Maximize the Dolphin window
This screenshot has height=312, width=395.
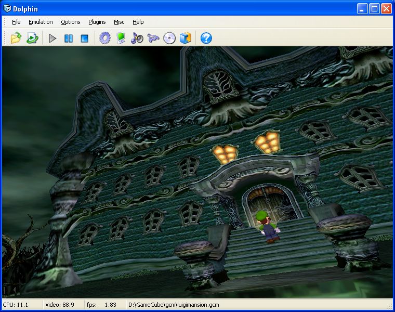coord(374,9)
